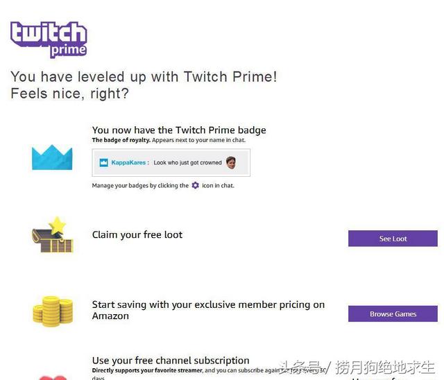Click the exclusive member pricing on Amazon text
This screenshot has height=380, width=444.
[x=208, y=310]
